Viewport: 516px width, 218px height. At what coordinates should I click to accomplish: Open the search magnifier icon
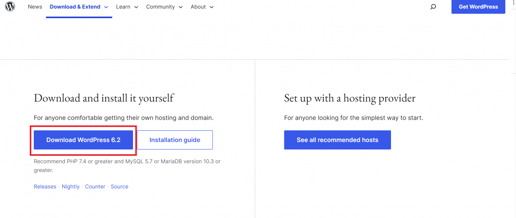click(x=433, y=7)
